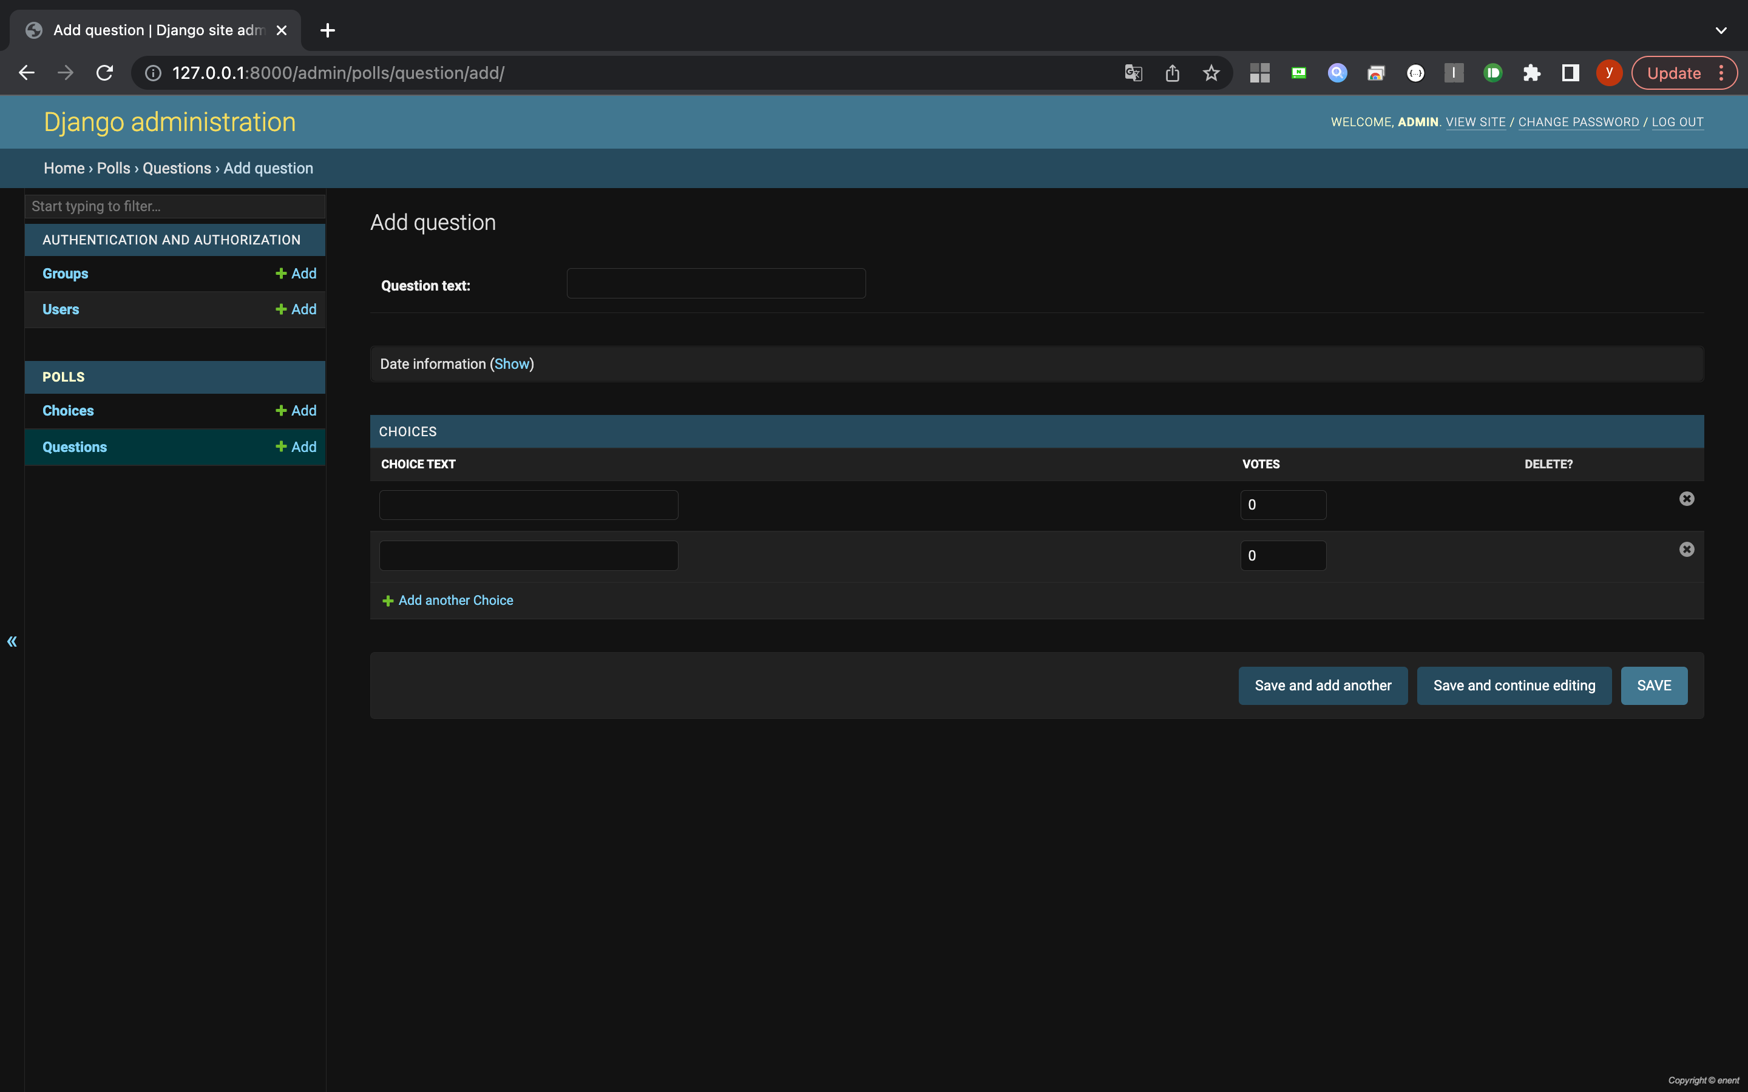Collapse the sidebar with double-chevron toggle

(x=12, y=641)
